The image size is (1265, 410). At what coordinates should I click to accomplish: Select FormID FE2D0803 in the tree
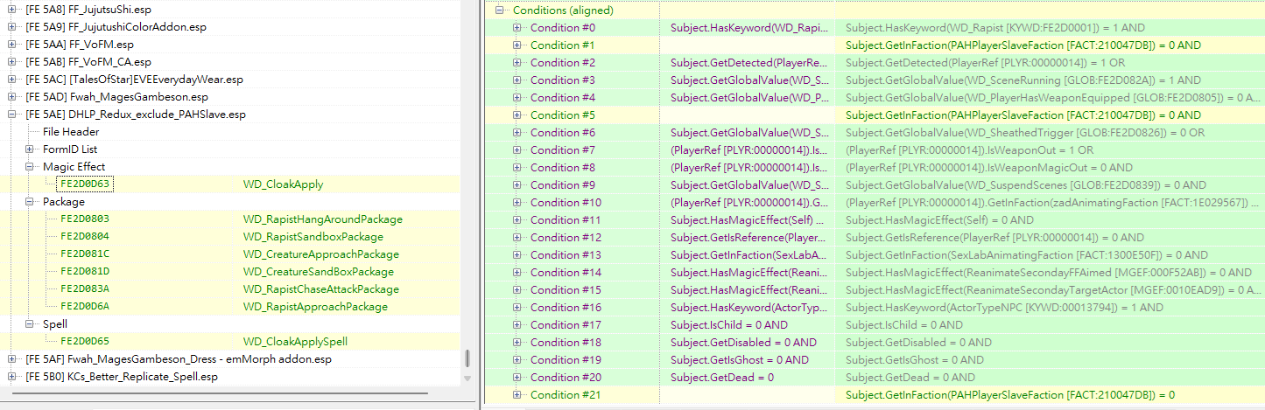coord(85,219)
